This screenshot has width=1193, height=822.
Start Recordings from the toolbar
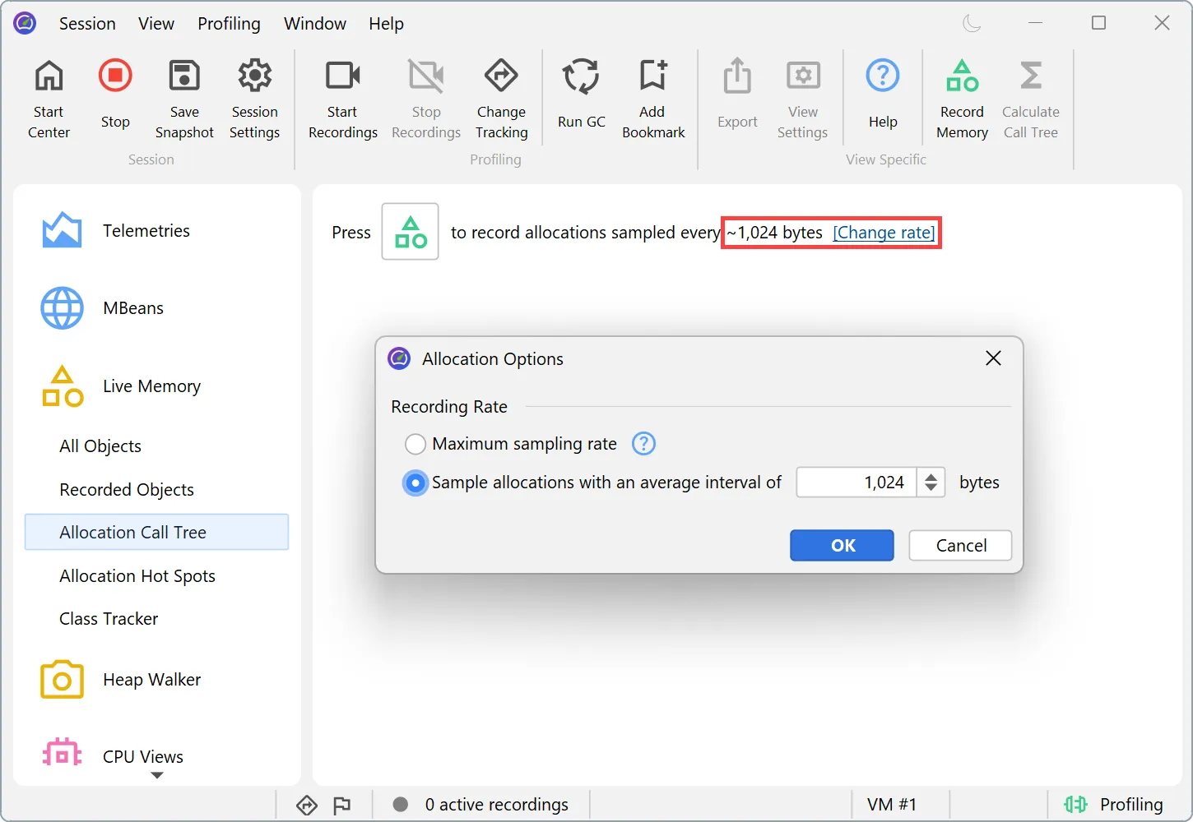[342, 99]
